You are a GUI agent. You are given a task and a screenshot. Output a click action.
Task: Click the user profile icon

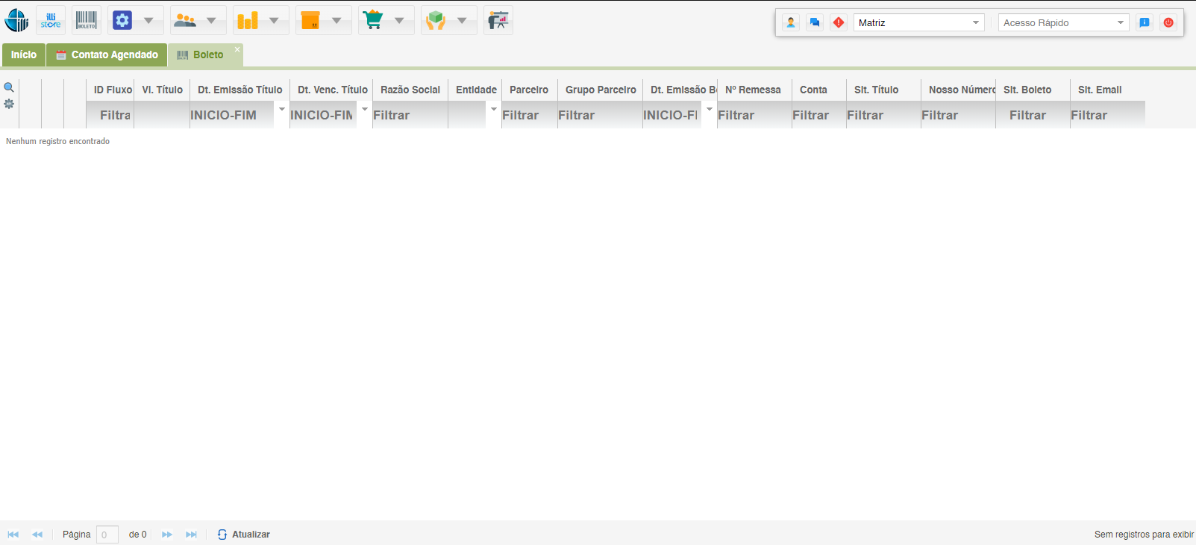791,22
